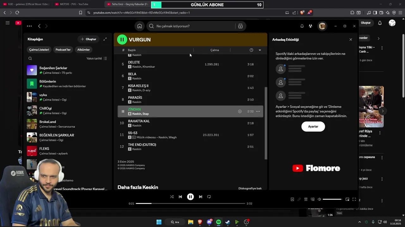Open the Spotify friend activity icon
This screenshot has width=405, height=227.
point(310,26)
